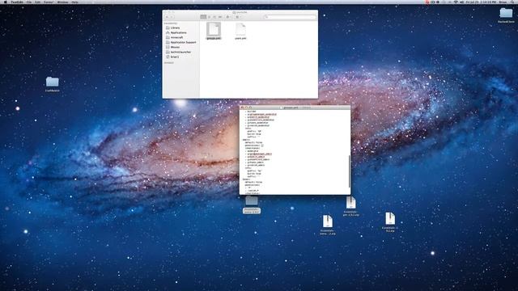
Task: Open the Edit menu
Action: pos(38,2)
